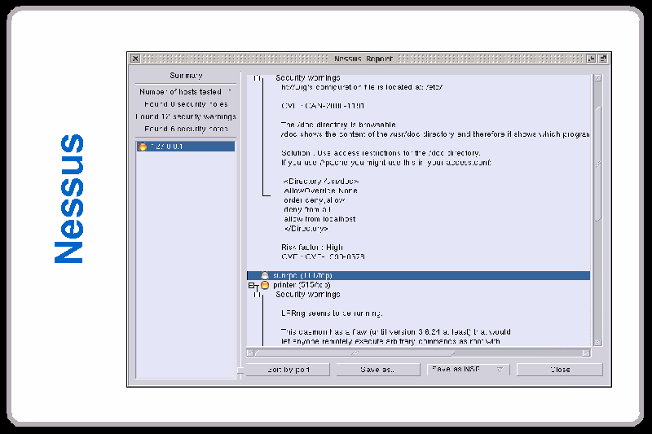Click Security warnings under printer (515/tcp)
The image size is (652, 434).
pos(308,295)
